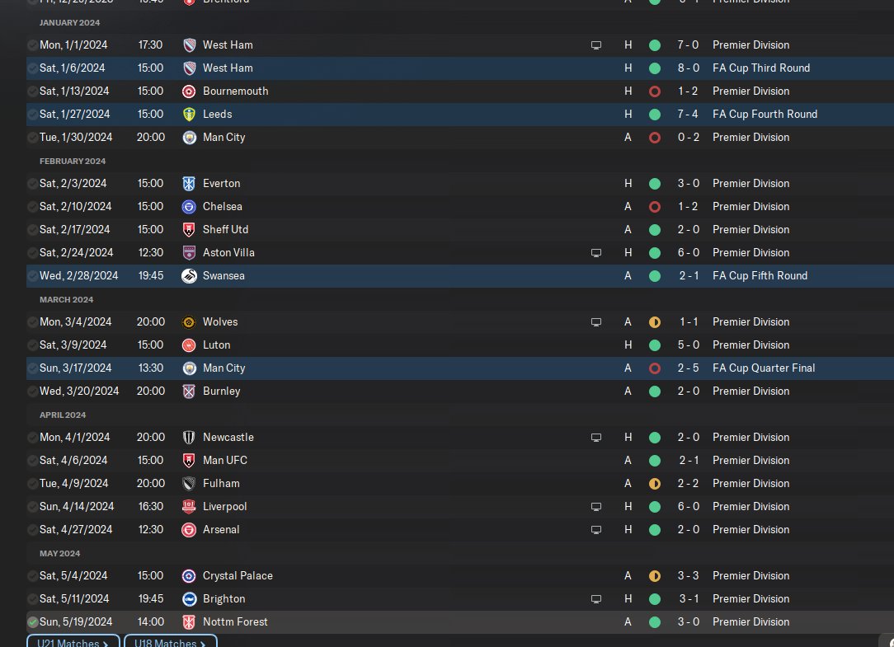894x647 pixels.
Task: Toggle the checkmark beside the Nottm Forest fixture
Action: pyautogui.click(x=33, y=622)
